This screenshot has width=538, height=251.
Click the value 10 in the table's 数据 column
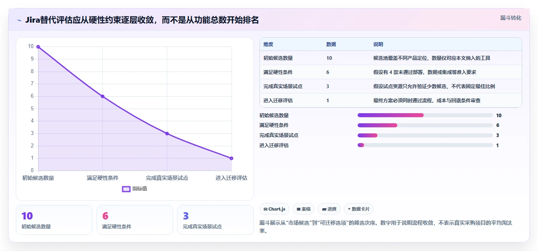pos(329,58)
